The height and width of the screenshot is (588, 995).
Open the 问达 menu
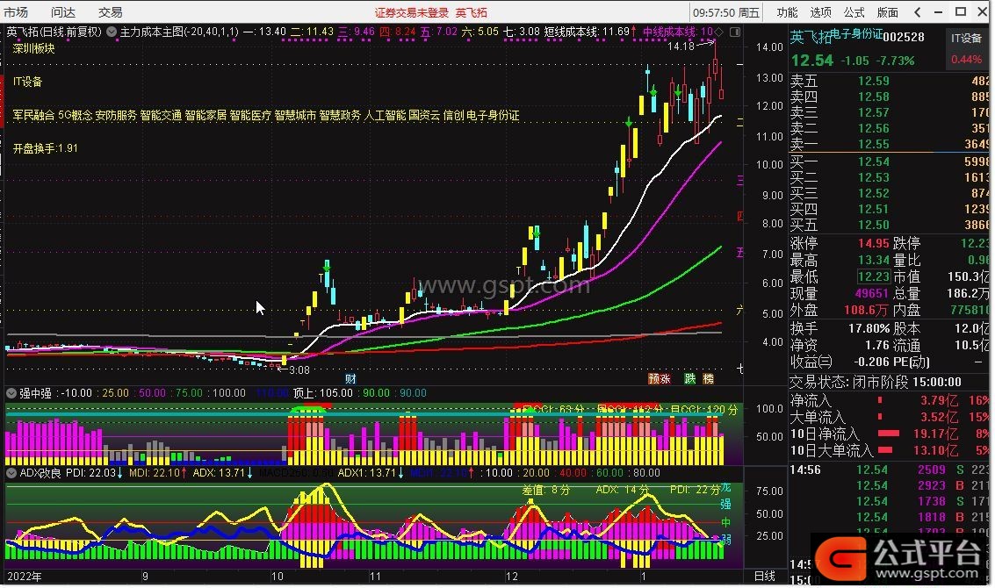pyautogui.click(x=63, y=12)
